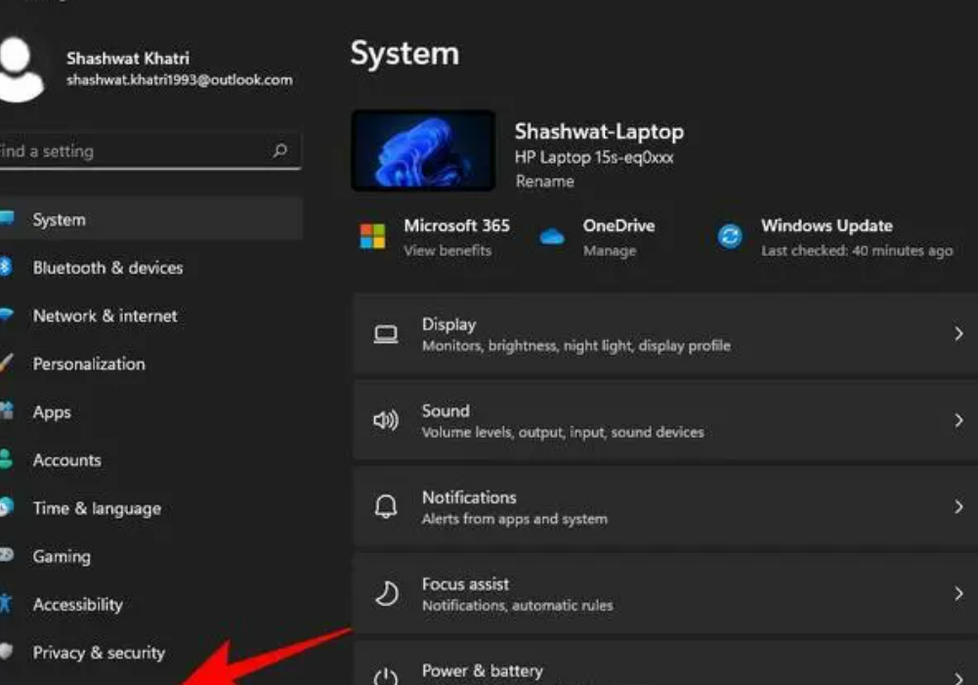The width and height of the screenshot is (978, 685).
Task: Open Time & language settings
Action: (x=151, y=508)
